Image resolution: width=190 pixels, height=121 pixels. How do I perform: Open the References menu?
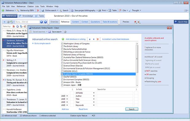pyautogui.click(x=21, y=6)
